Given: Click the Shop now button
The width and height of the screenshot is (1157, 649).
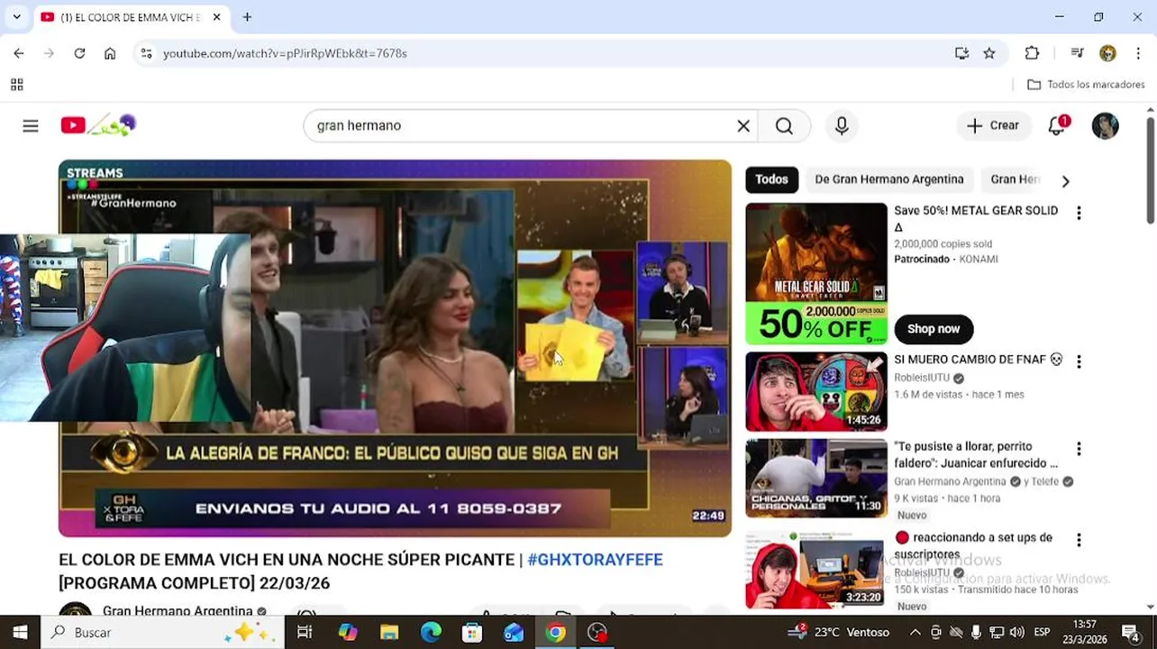Looking at the screenshot, I should [x=934, y=329].
